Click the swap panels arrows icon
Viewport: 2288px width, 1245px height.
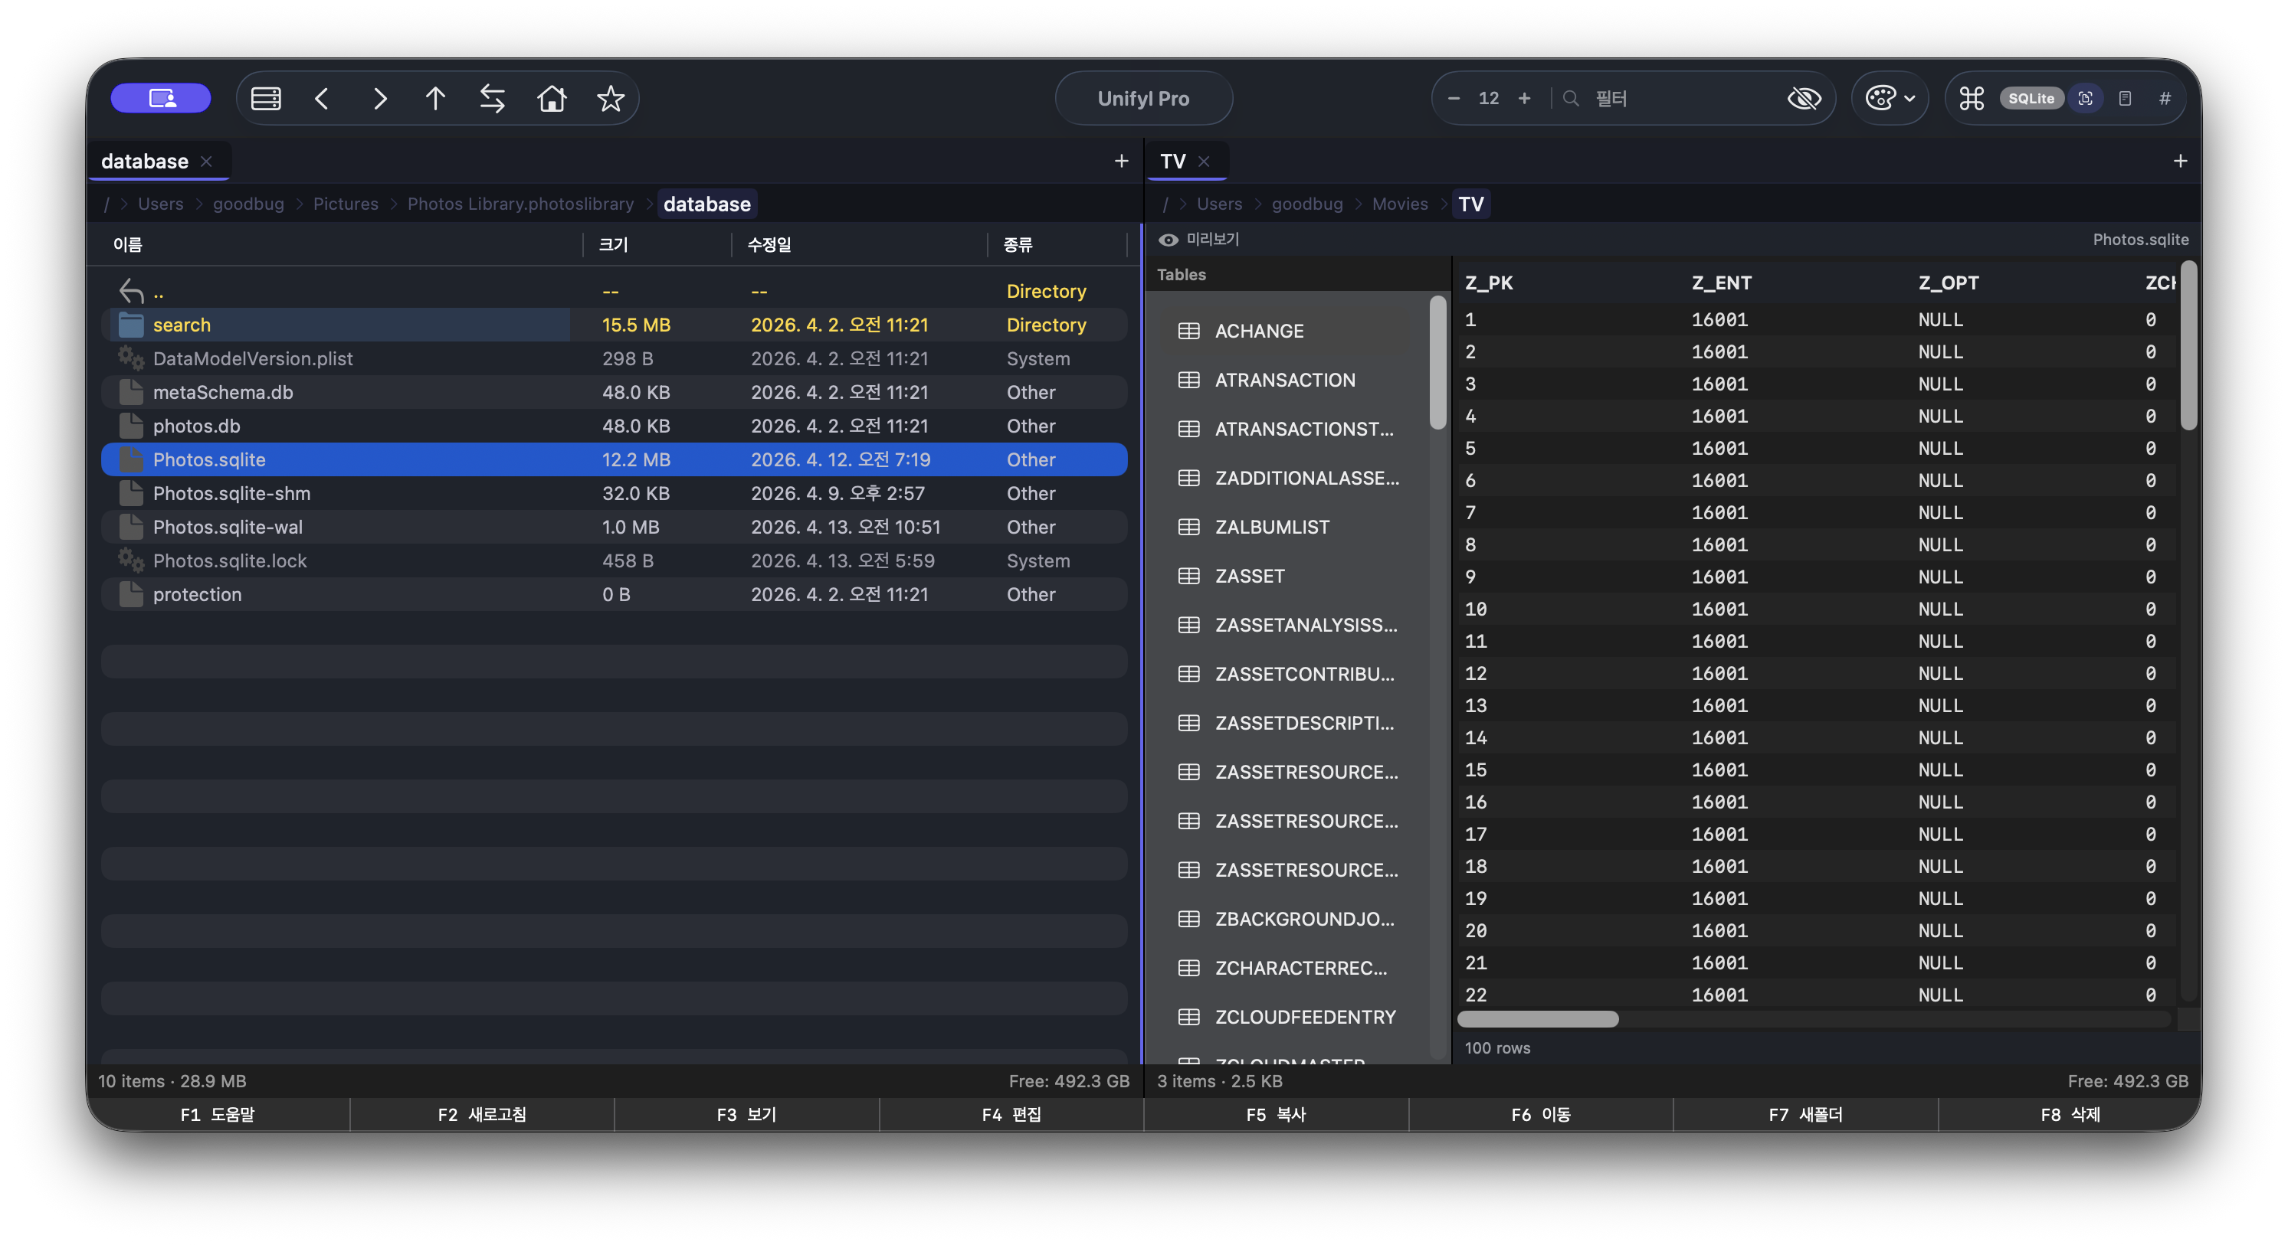tap(492, 99)
